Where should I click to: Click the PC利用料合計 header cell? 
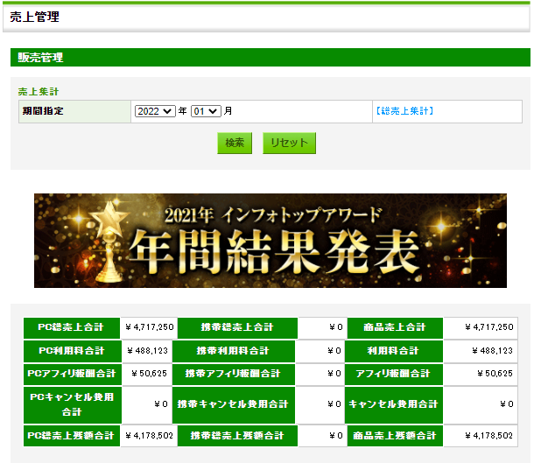coord(71,350)
